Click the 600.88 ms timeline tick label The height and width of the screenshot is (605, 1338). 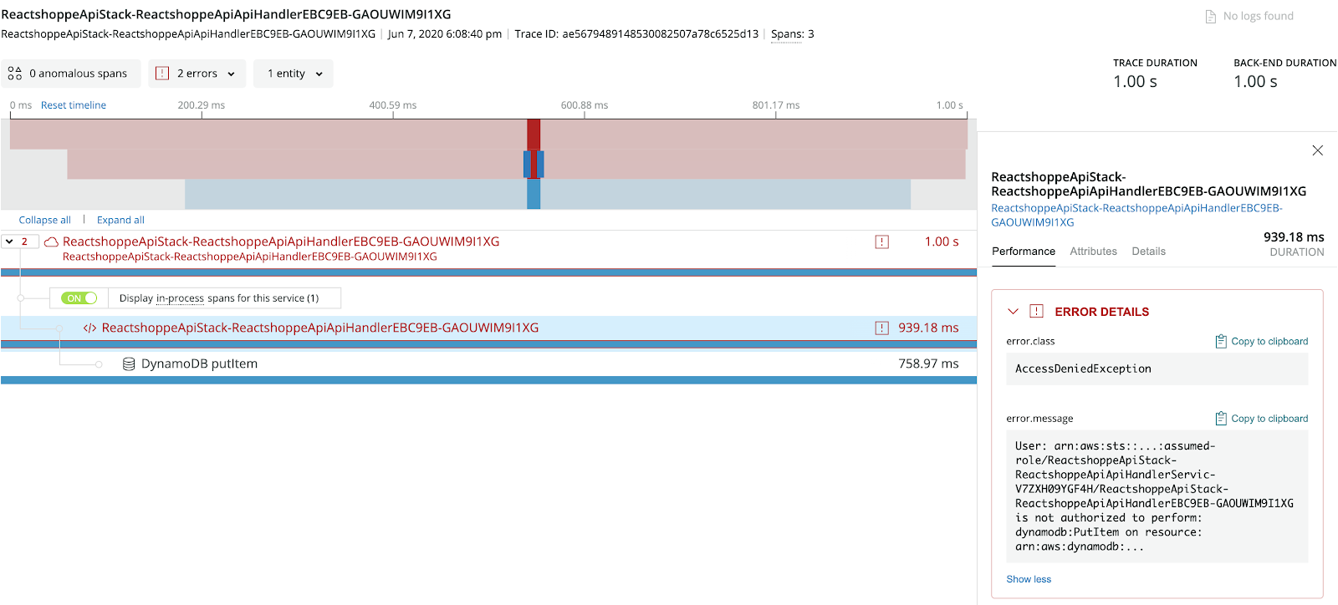point(584,105)
